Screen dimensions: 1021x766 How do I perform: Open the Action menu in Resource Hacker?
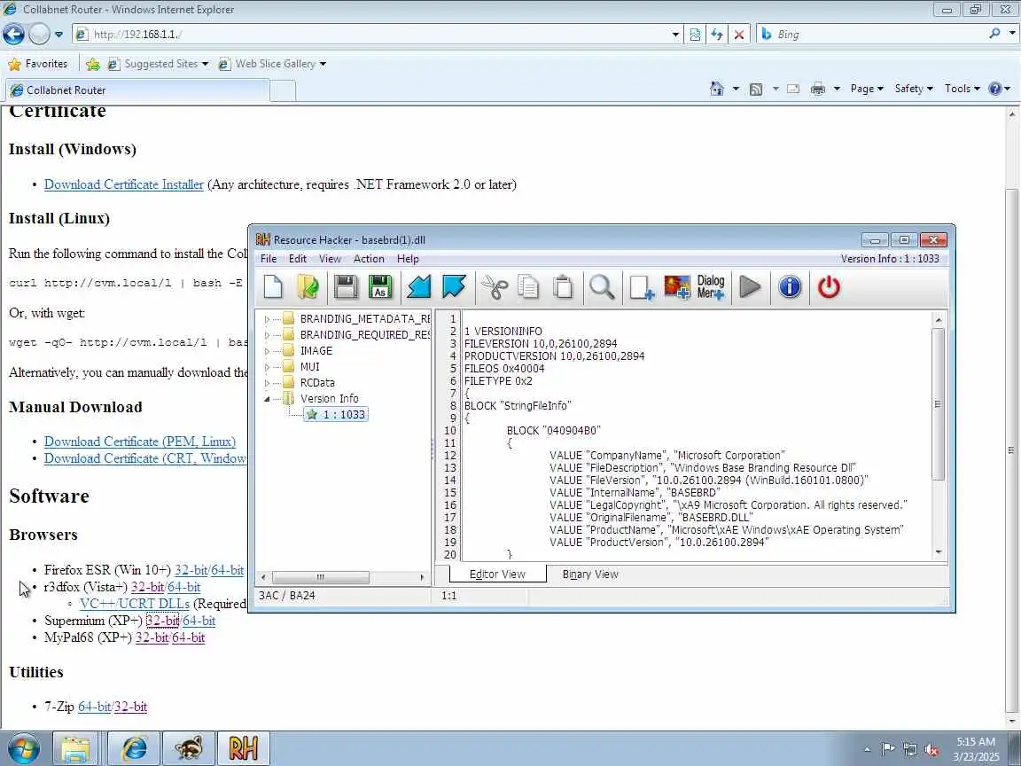coord(369,259)
